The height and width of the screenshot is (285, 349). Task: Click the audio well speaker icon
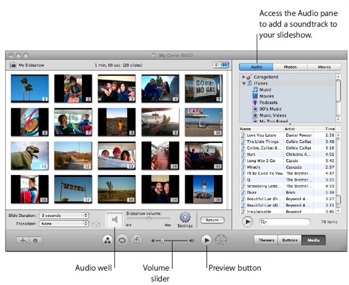[114, 220]
